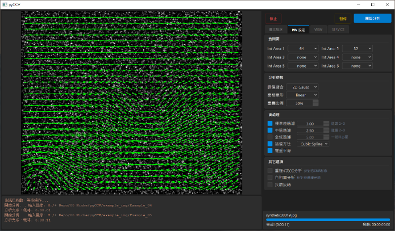Enable the 重複4次CC分析 checkbox
395x231 pixels.
270,171
